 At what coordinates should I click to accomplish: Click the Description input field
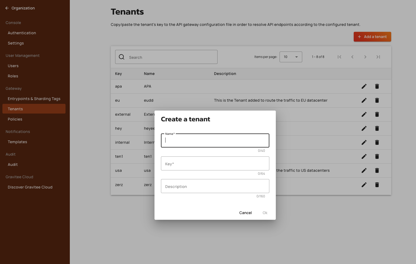click(x=215, y=186)
